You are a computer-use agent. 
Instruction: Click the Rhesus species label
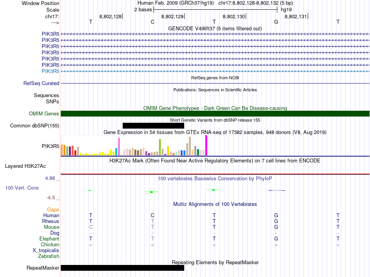pos(51,221)
